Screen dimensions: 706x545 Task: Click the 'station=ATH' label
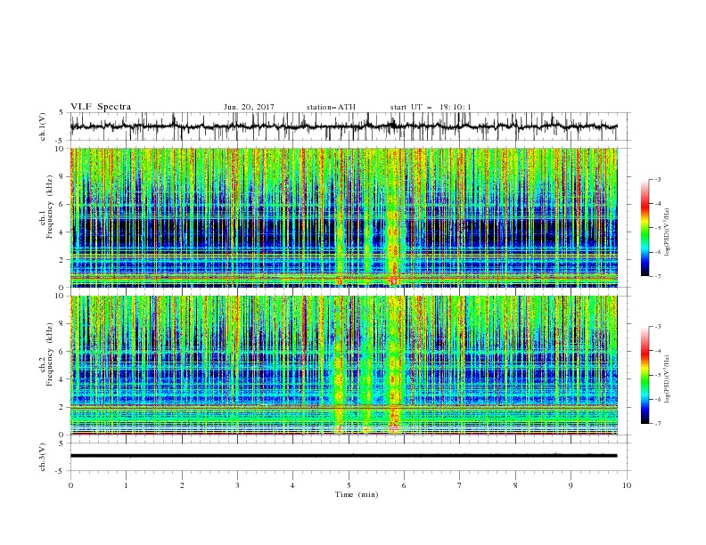coord(331,107)
